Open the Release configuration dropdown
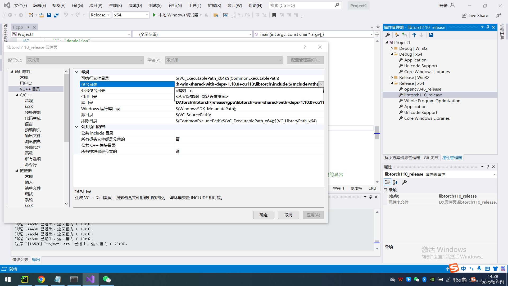508x286 pixels. (100, 15)
